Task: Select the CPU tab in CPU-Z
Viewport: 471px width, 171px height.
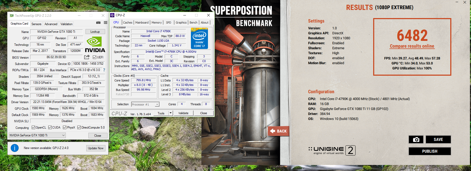Action: pos(116,22)
